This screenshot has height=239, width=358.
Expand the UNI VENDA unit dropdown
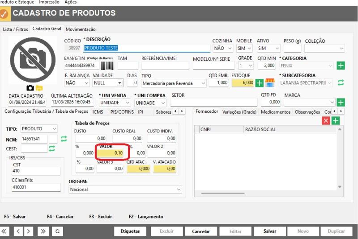(x=115, y=103)
